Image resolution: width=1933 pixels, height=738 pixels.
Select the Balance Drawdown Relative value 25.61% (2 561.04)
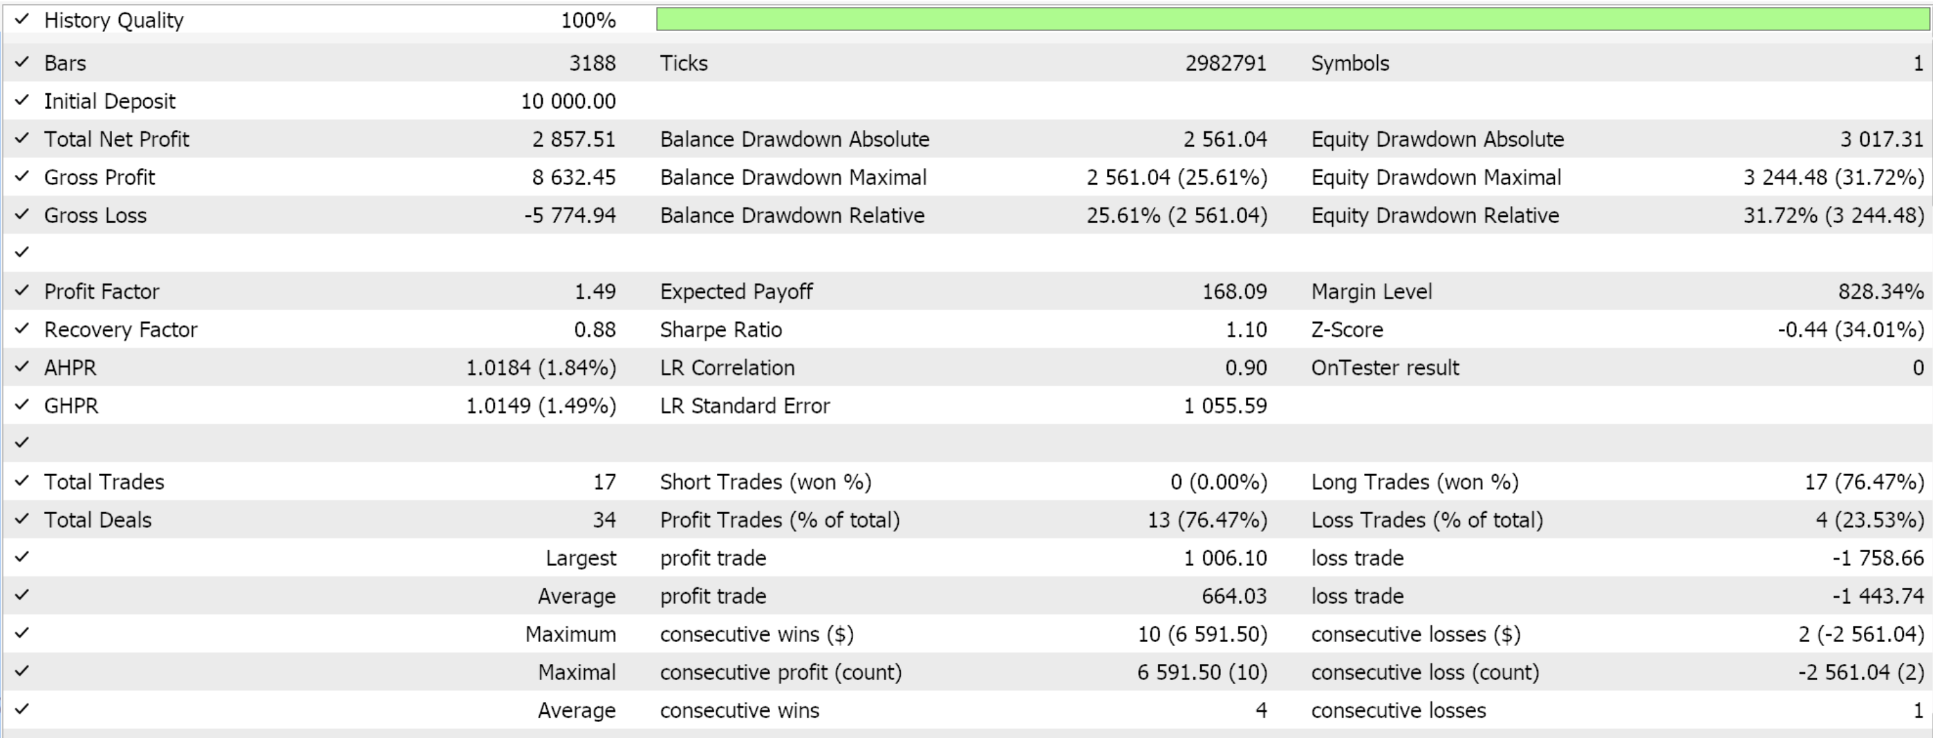(x=1177, y=216)
